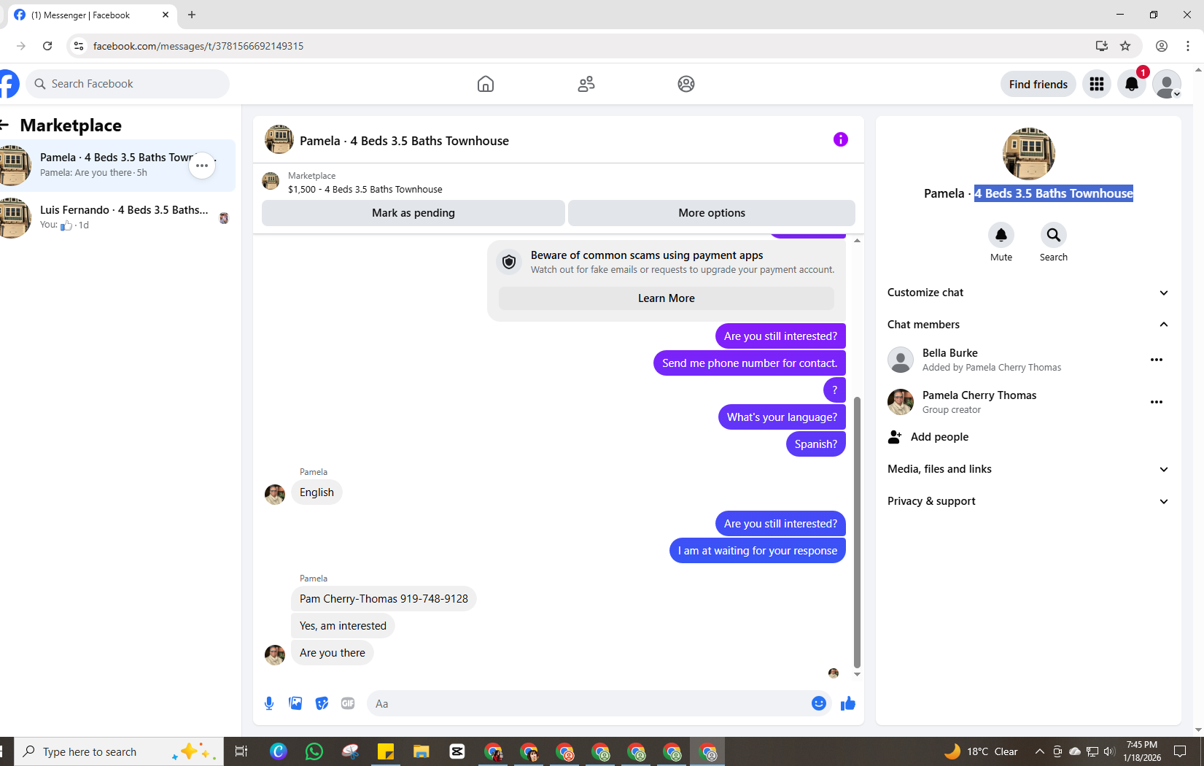Expand Privacy & support section
Image resolution: width=1204 pixels, height=766 pixels.
[x=1028, y=501]
